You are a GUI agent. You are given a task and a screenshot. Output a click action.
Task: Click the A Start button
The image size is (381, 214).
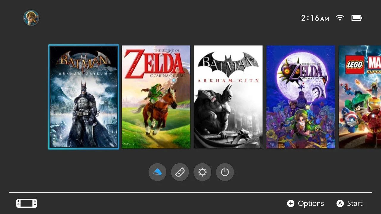(349, 204)
